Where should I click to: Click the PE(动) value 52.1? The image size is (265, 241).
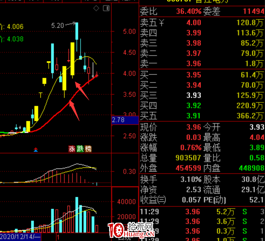(x=257, y=200)
